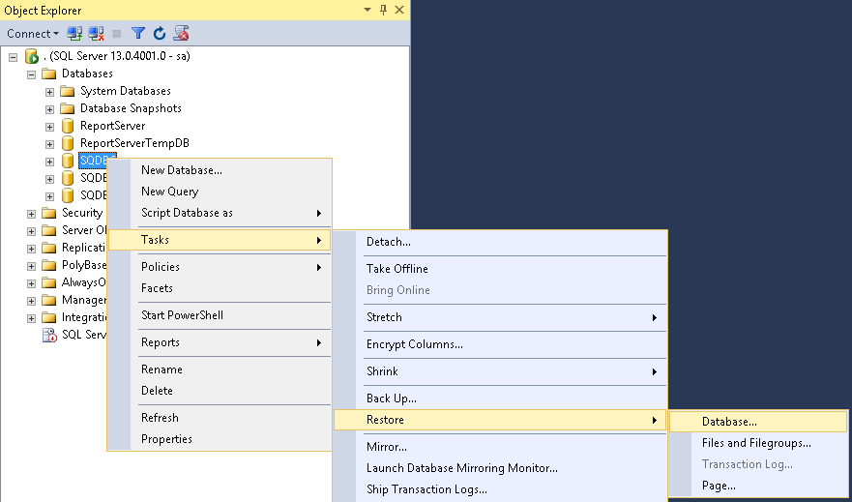Expand the ReportServerTempDB node

[49, 143]
